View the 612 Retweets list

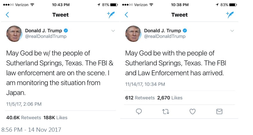tap(140, 98)
